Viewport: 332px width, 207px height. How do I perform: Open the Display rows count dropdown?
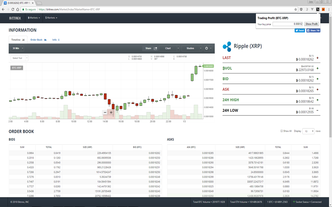tap(309, 131)
